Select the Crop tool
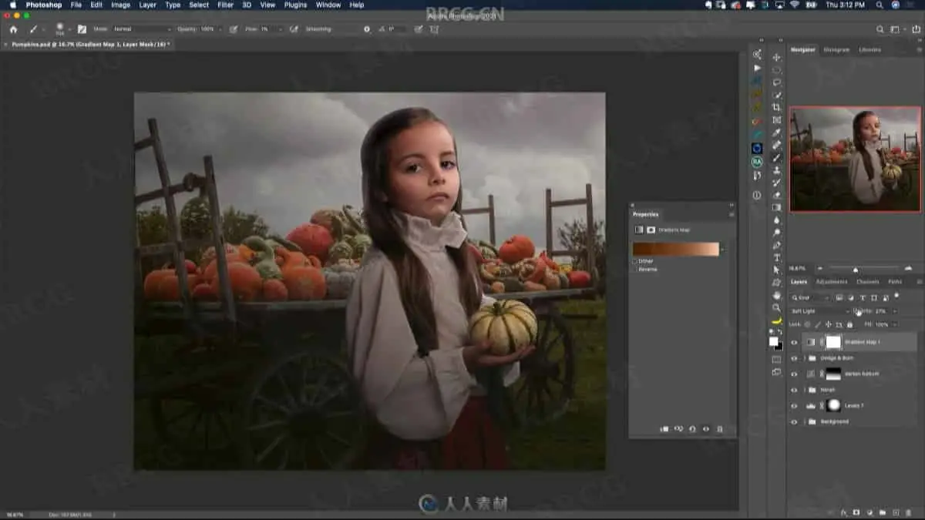 pos(776,106)
